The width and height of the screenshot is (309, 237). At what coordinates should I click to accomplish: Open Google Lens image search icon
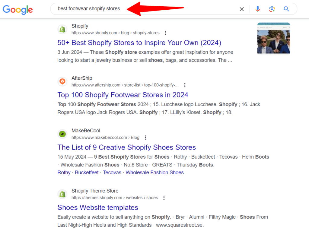[x=272, y=9]
